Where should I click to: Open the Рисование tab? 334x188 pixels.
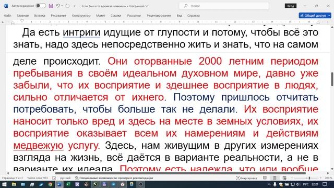click(x=58, y=16)
